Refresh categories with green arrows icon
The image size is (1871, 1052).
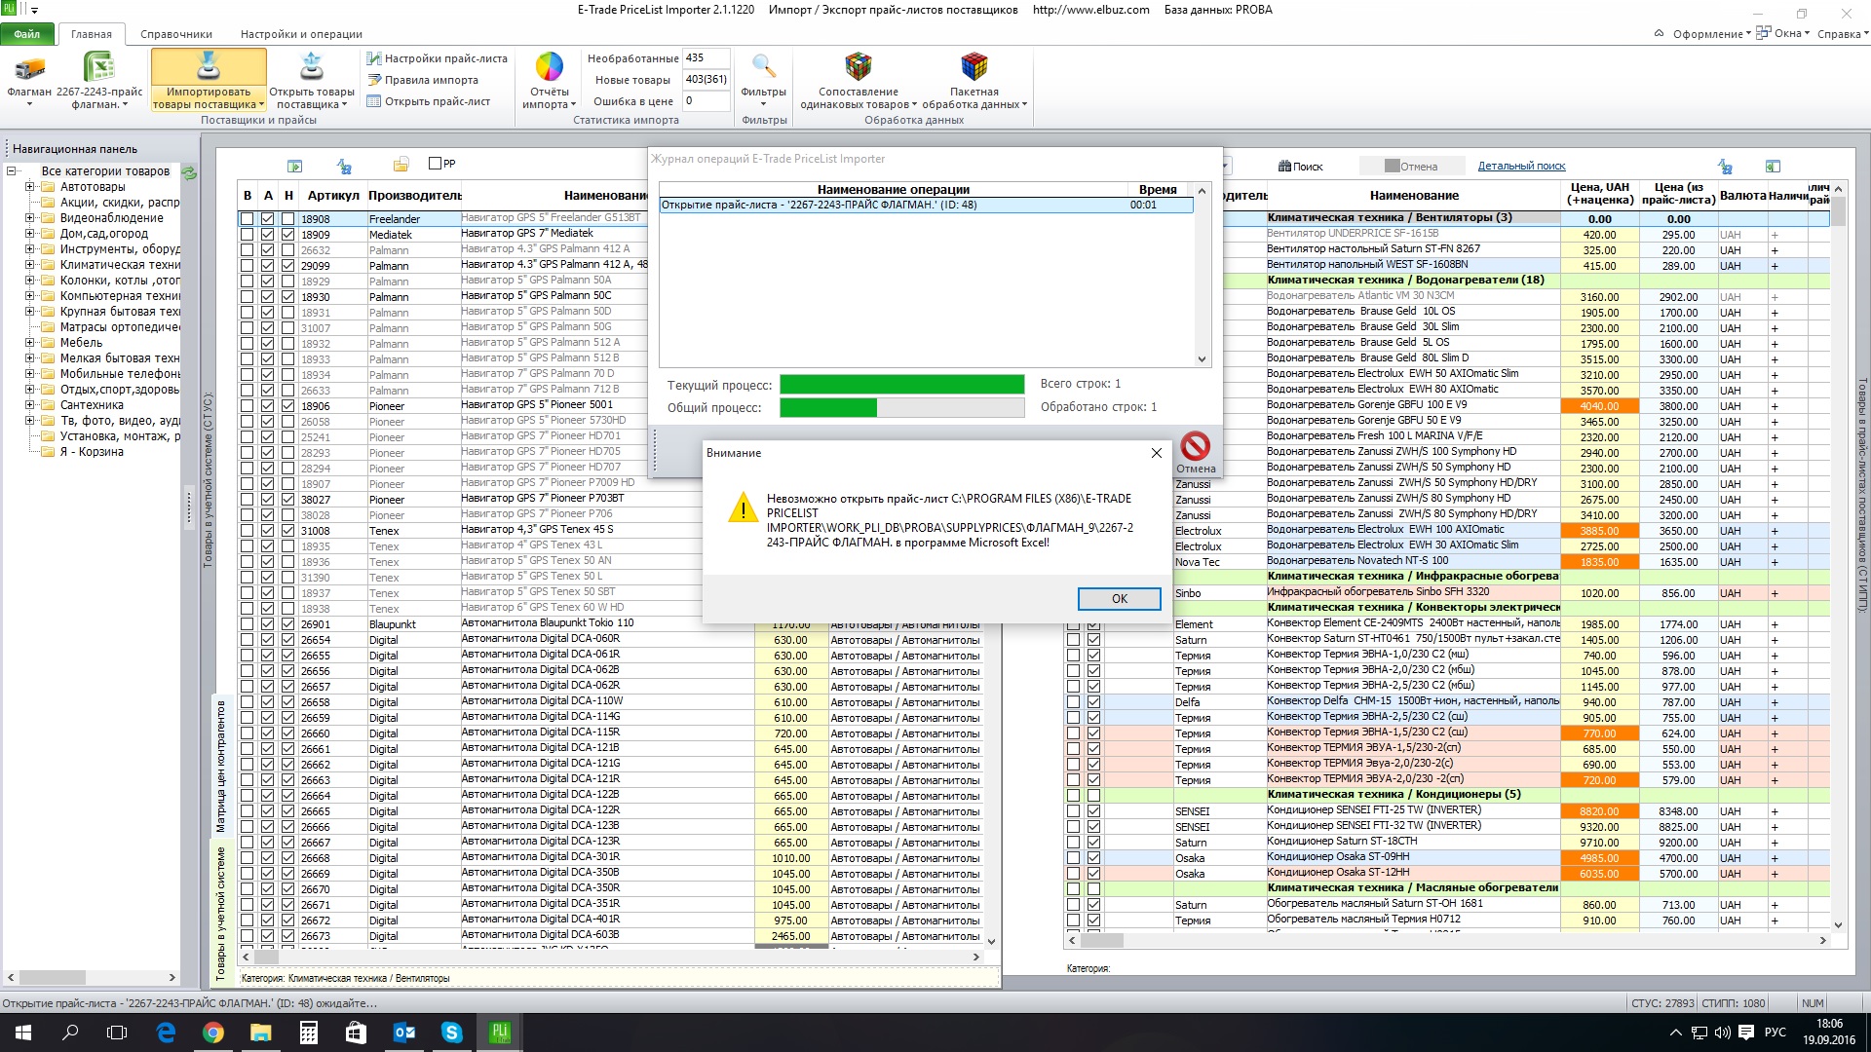point(190,172)
